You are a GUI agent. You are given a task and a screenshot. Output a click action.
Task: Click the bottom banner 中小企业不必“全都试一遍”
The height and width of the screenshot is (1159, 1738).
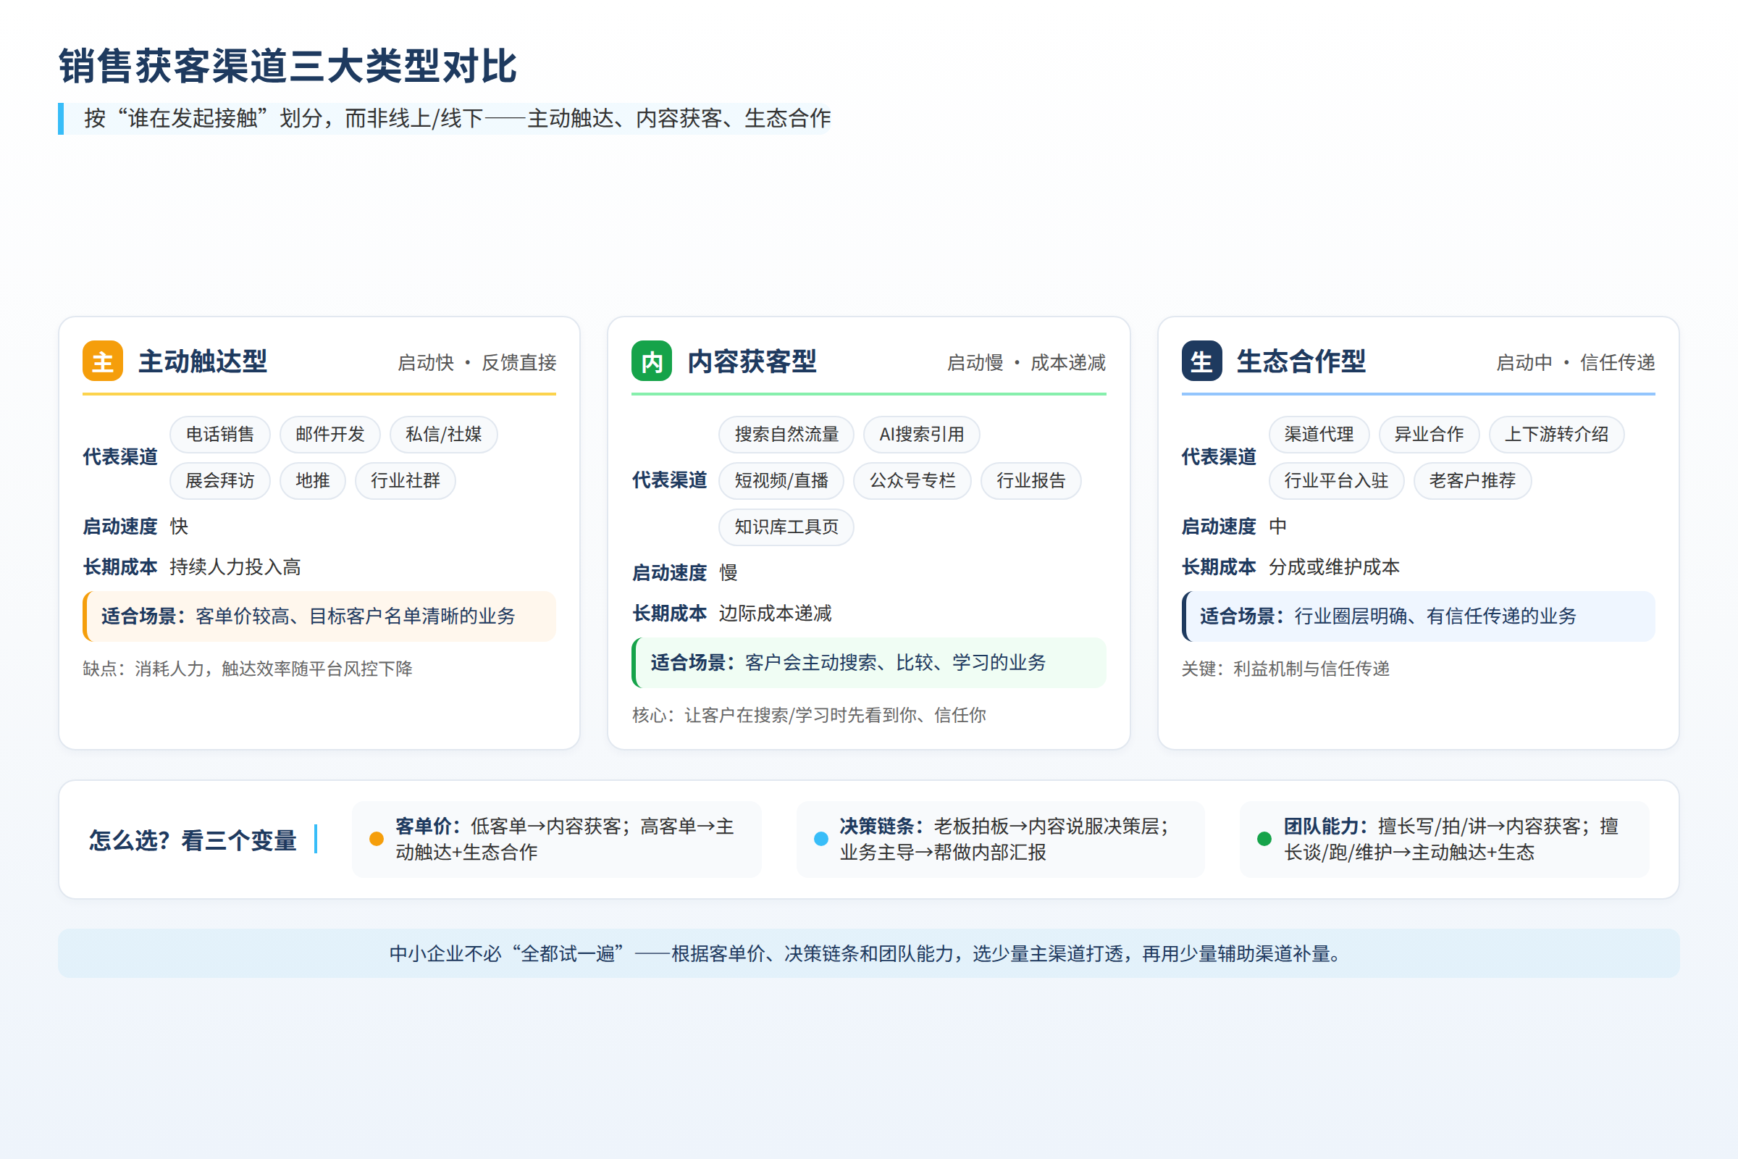(869, 953)
